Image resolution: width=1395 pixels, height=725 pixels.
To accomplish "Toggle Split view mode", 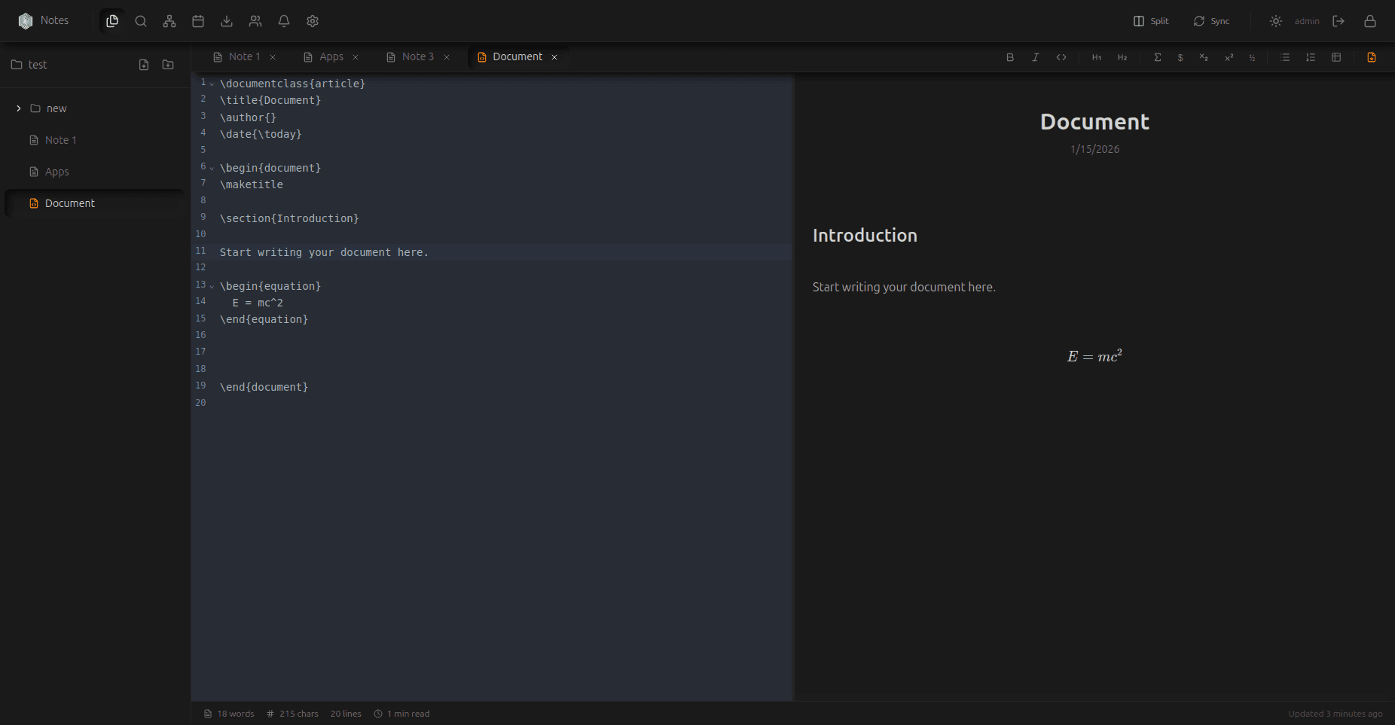I will [x=1151, y=21].
